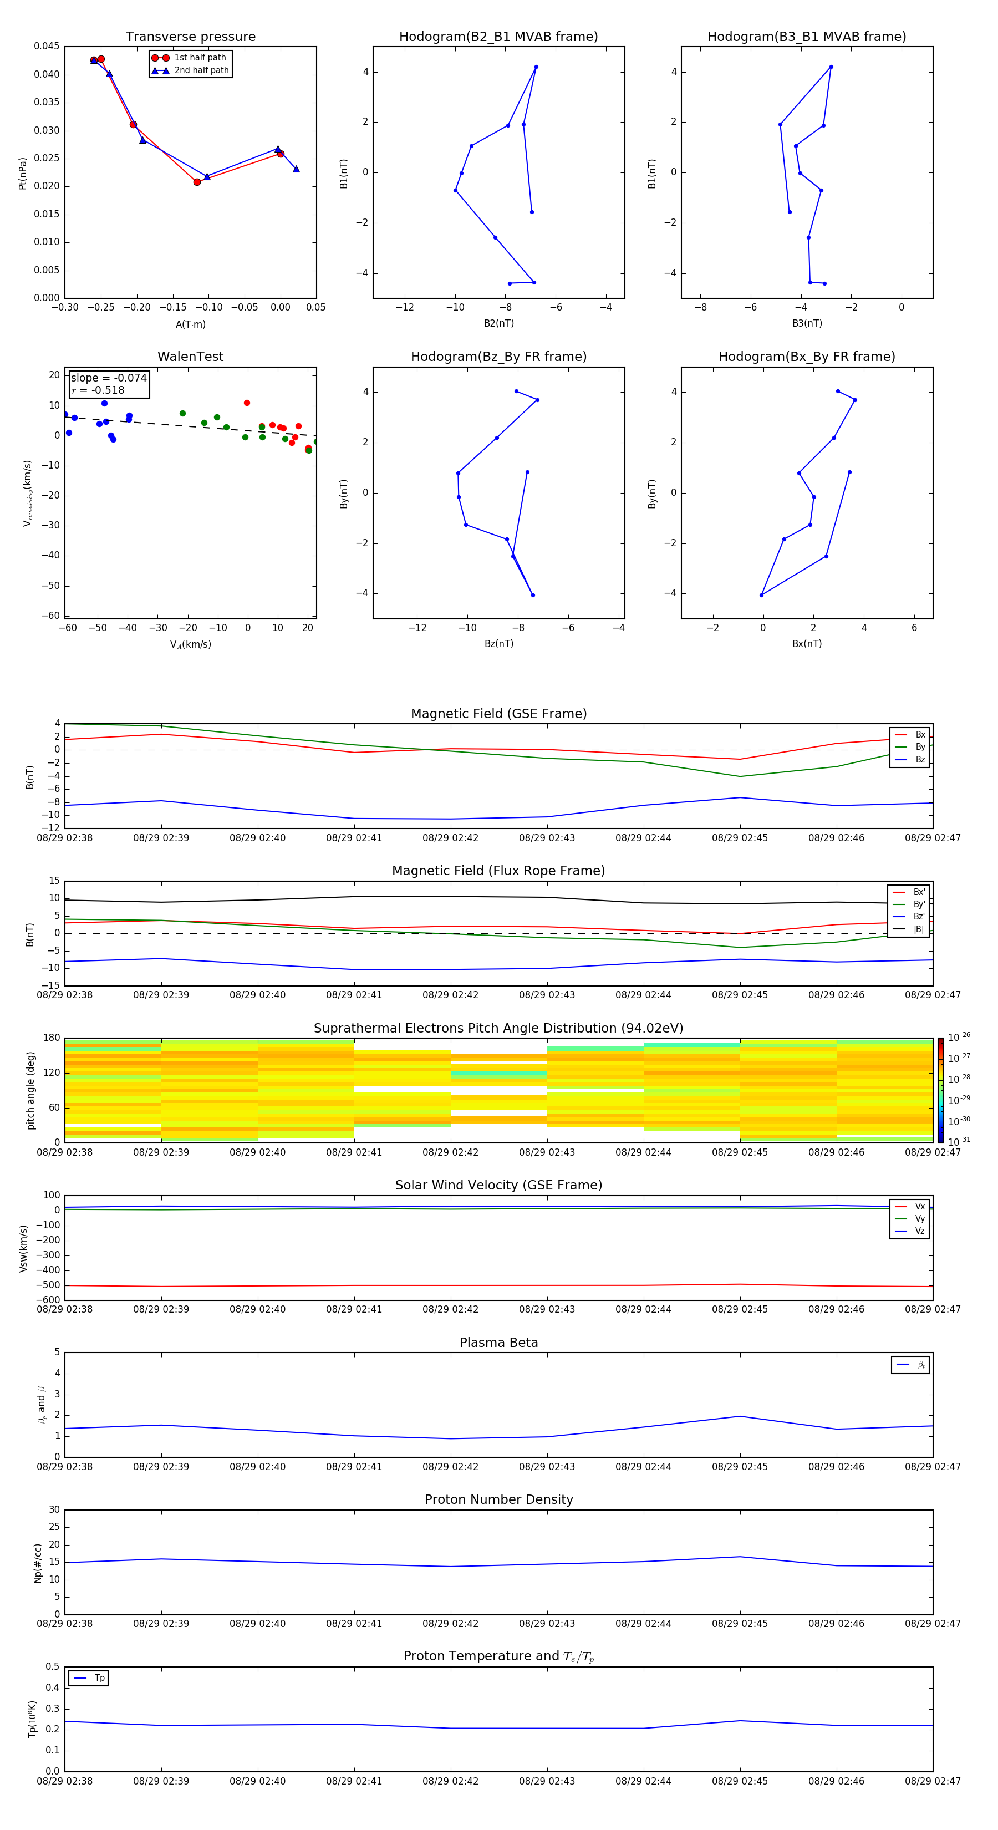Select "By" in GSE Frame legend
The width and height of the screenshot is (998, 1830).
click(910, 746)
